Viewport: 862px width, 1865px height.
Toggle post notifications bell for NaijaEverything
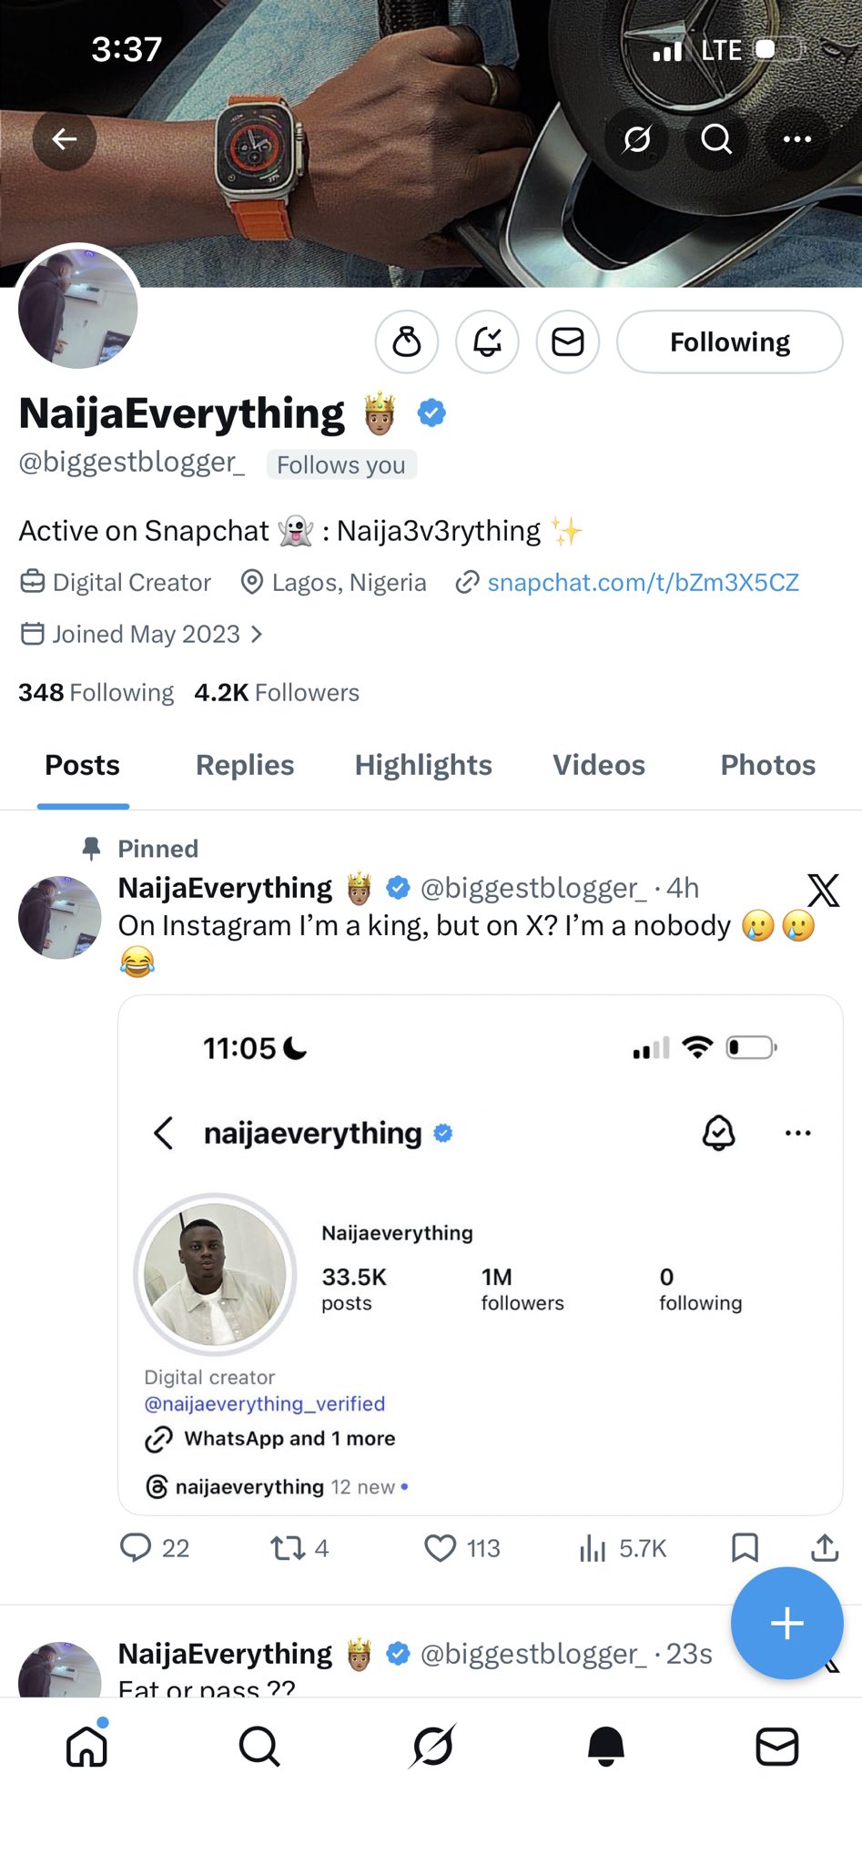pyautogui.click(x=488, y=342)
